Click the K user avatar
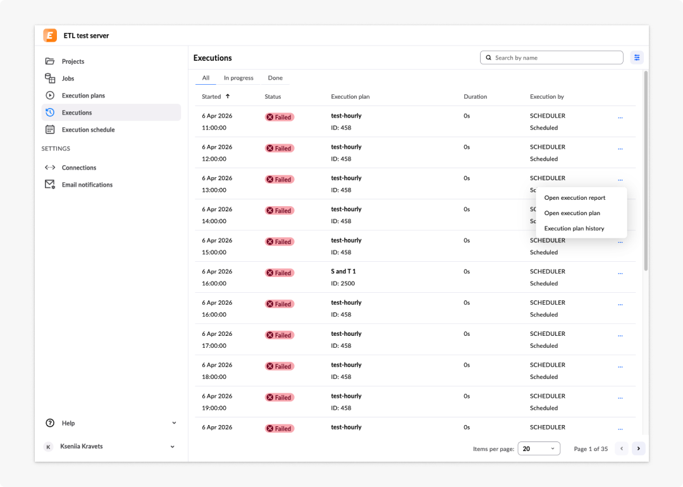Image resolution: width=683 pixels, height=487 pixels. pos(48,447)
